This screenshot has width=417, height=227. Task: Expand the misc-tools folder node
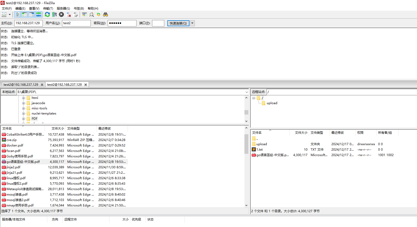(24, 108)
